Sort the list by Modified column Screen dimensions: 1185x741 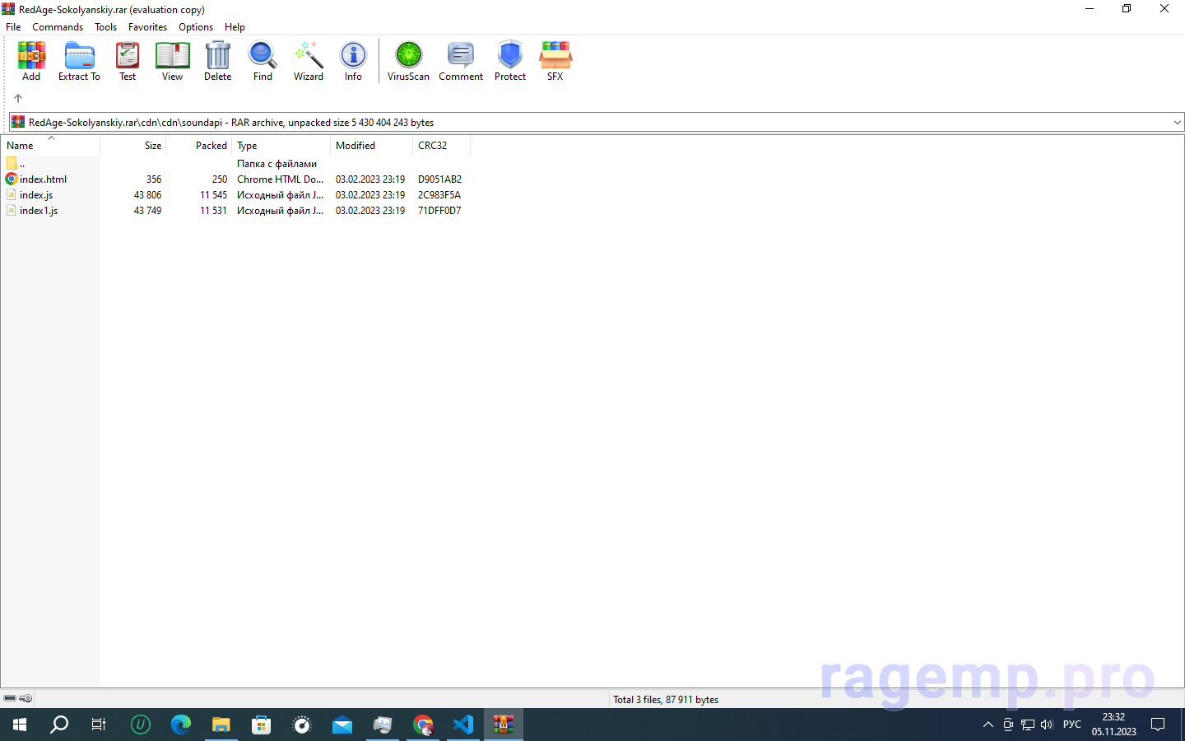point(355,146)
